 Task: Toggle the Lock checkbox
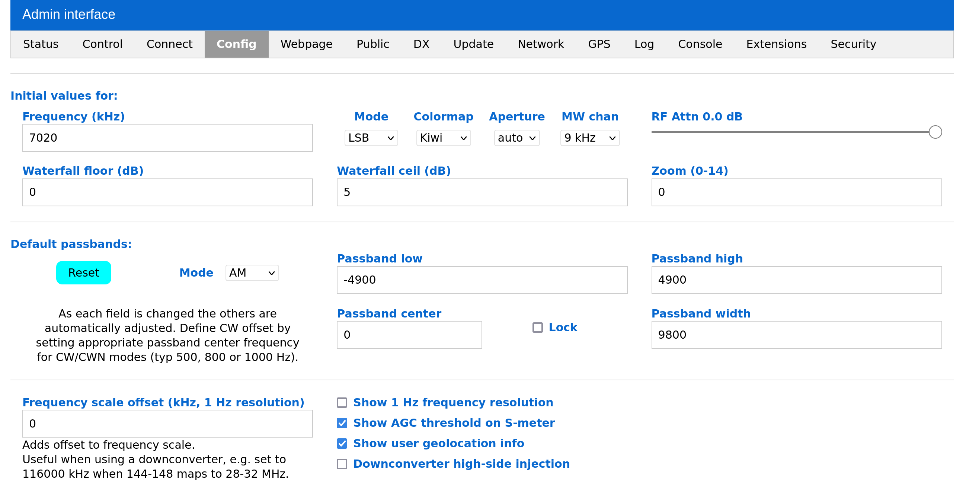click(537, 328)
